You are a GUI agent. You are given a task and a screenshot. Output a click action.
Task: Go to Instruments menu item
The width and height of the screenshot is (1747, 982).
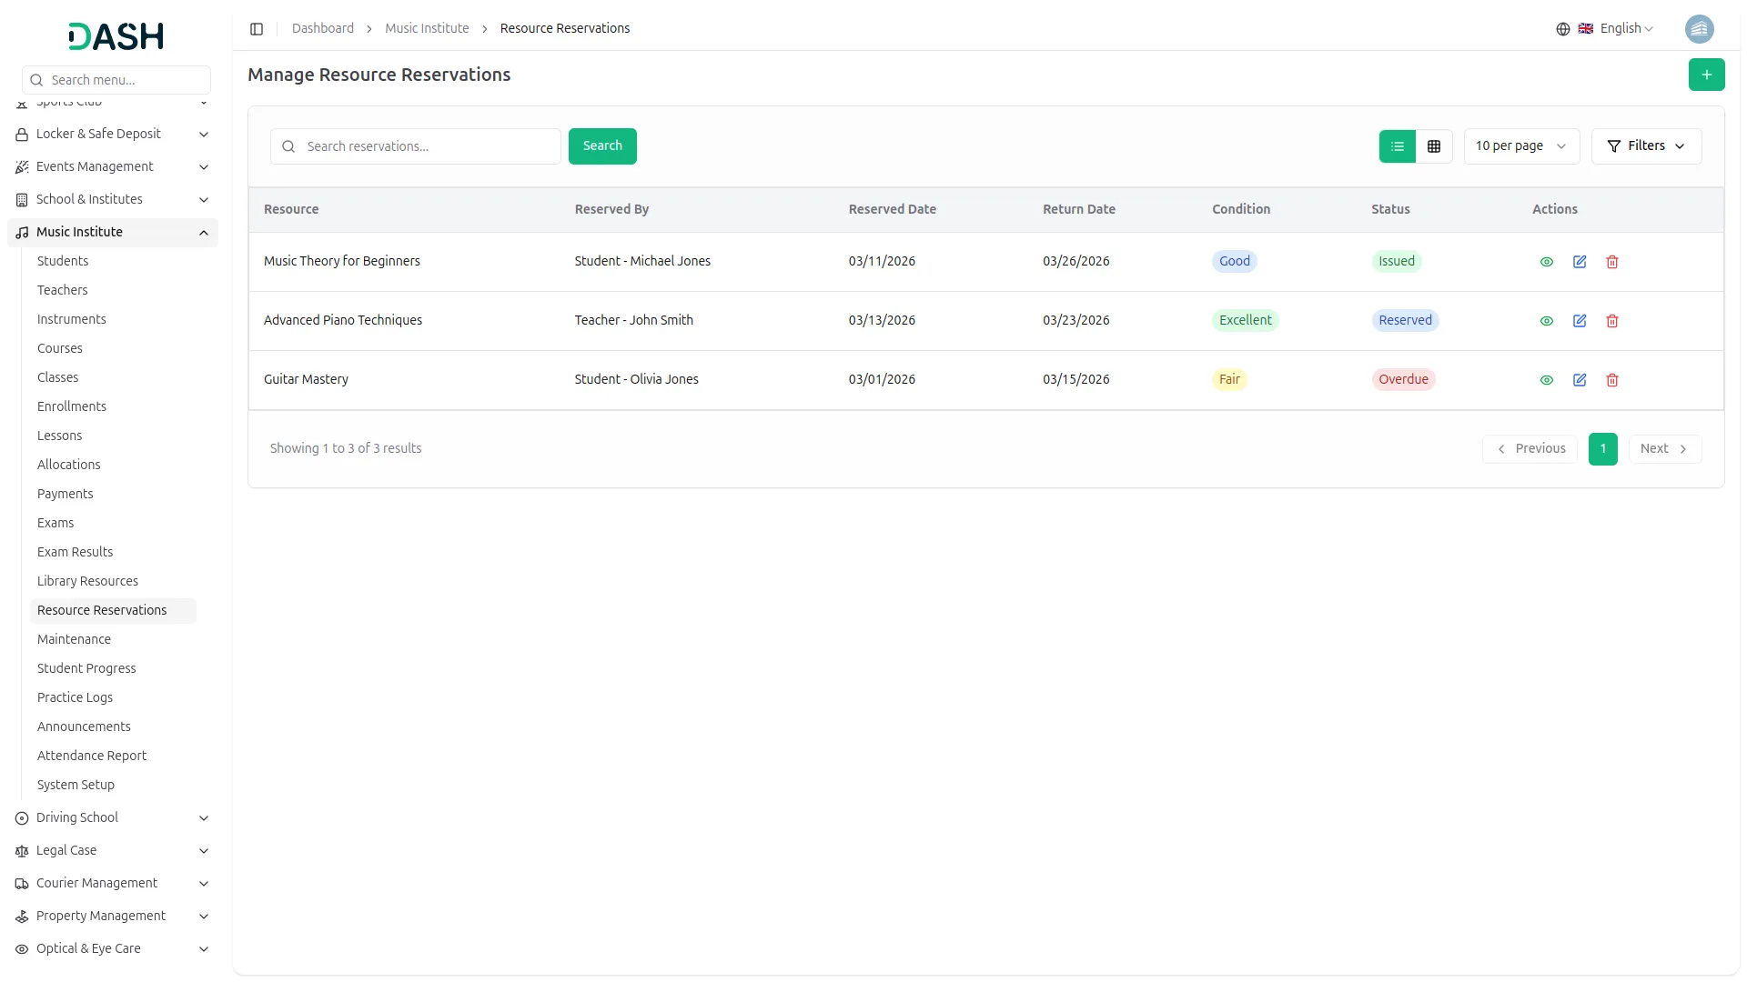click(72, 319)
